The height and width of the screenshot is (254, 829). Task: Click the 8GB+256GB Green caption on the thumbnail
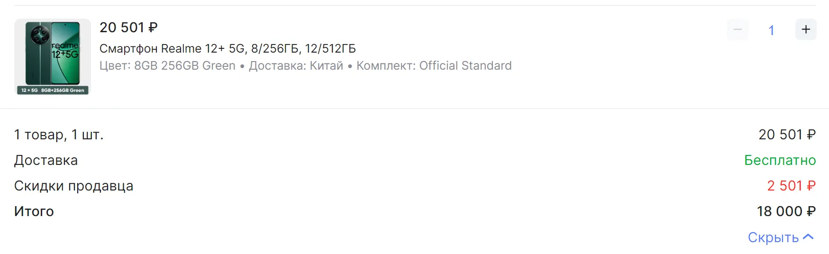63,90
